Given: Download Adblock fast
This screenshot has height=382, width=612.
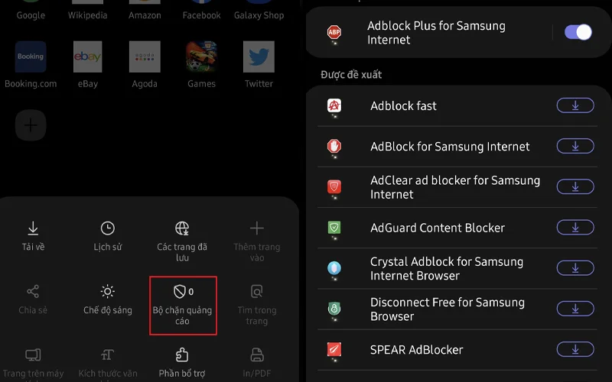Looking at the screenshot, I should coord(575,105).
